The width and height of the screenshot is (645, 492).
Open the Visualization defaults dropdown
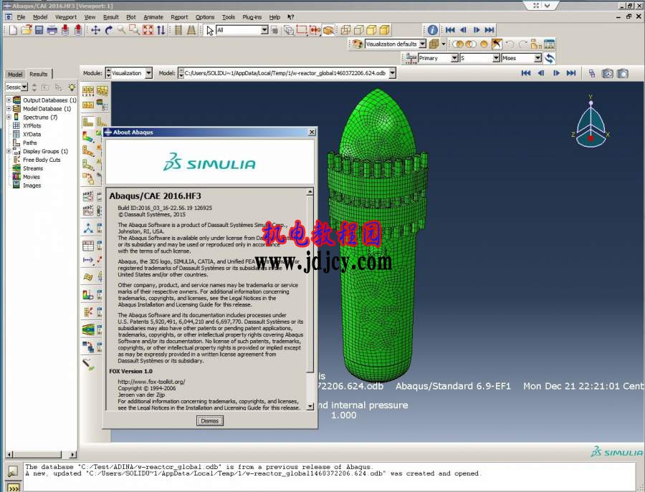pos(422,44)
